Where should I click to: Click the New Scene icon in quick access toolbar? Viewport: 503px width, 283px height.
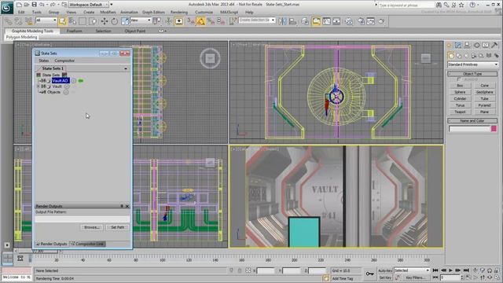19,5
